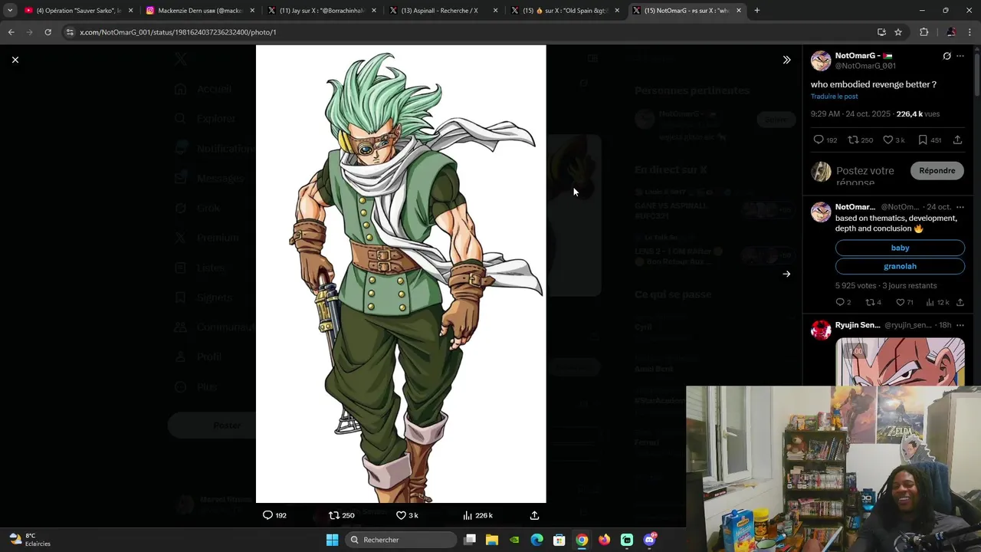This screenshot has width=981, height=552.
Task: Vote for the 'baby' poll option
Action: 900,248
